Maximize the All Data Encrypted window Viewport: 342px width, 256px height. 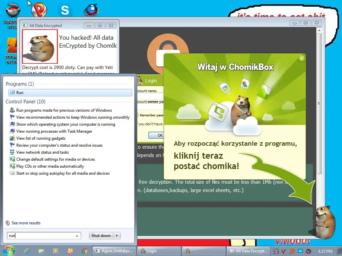100,26
